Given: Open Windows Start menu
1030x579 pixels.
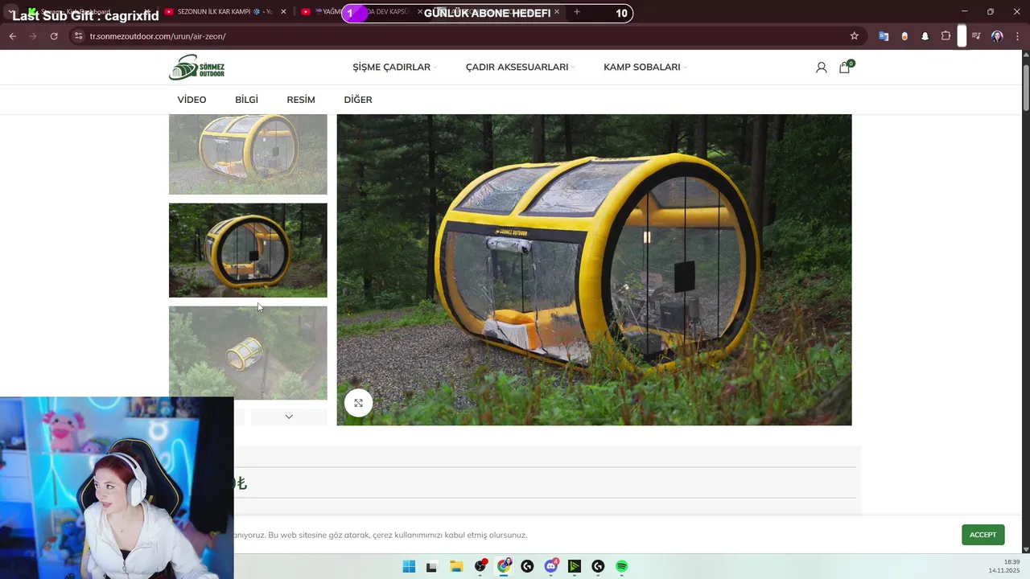Looking at the screenshot, I should [409, 566].
